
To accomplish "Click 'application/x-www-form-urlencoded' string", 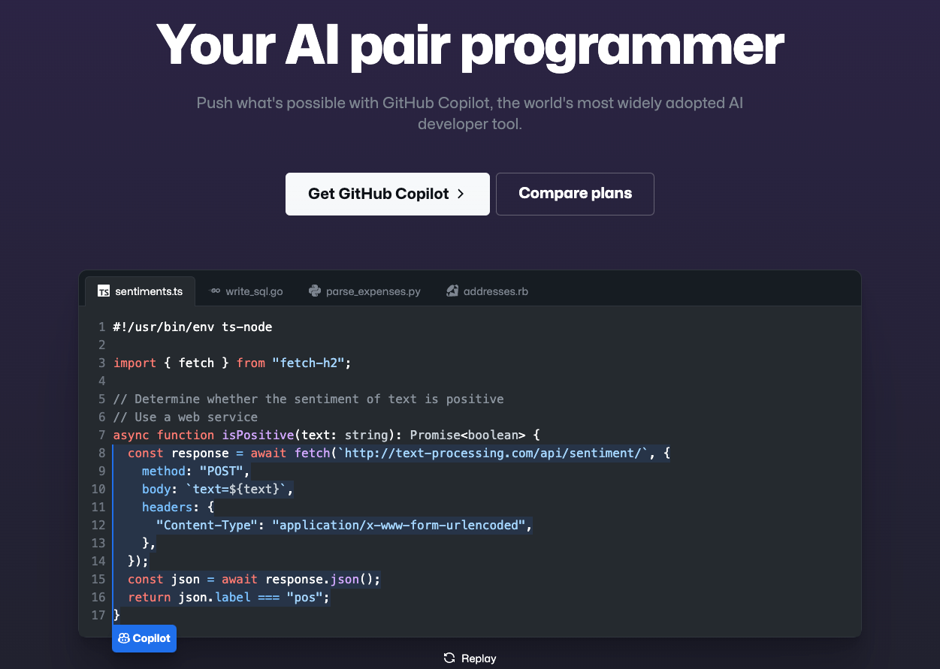I will [399, 525].
